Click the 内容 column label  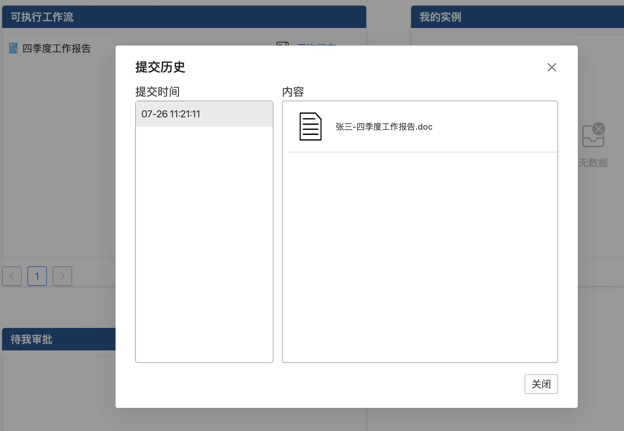(293, 92)
